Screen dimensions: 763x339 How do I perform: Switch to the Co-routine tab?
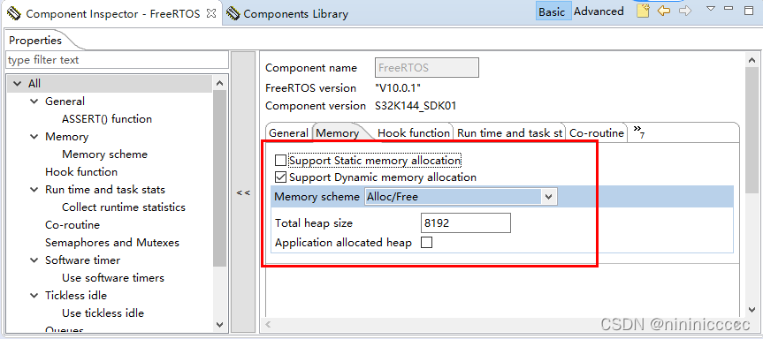(597, 133)
